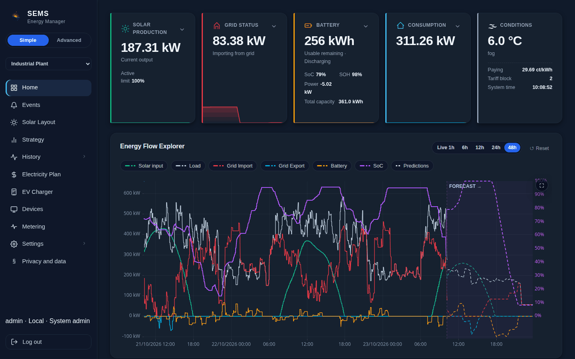Select the 12h time range
The height and width of the screenshot is (359, 575).
[480, 148]
